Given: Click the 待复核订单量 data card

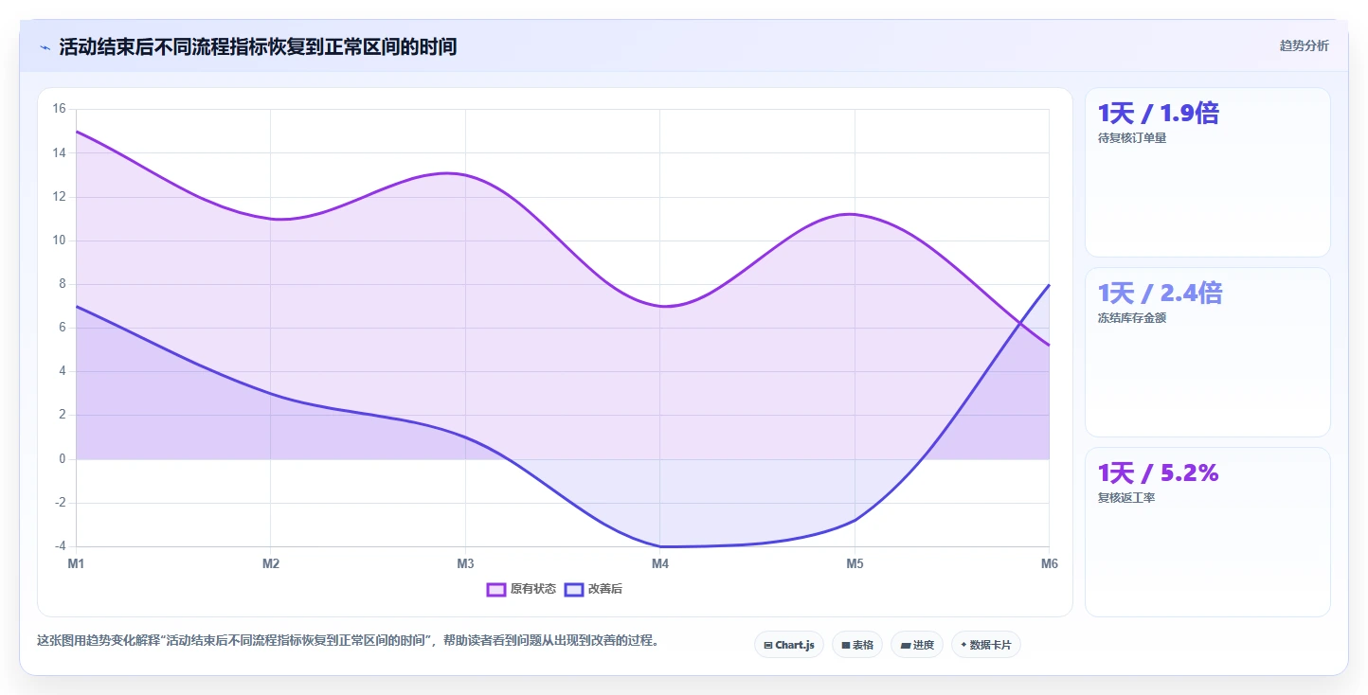Looking at the screenshot, I should pos(1208,172).
